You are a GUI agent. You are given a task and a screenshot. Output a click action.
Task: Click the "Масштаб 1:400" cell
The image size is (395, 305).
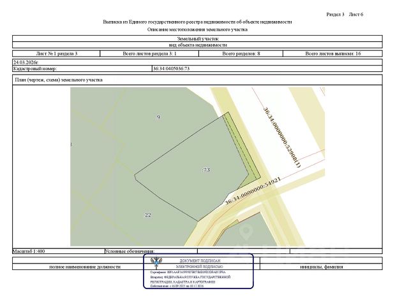click(59, 251)
